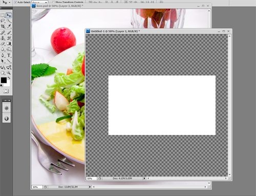Select the Magic Wand tool
The width and height of the screenshot is (256, 196).
pos(9,21)
